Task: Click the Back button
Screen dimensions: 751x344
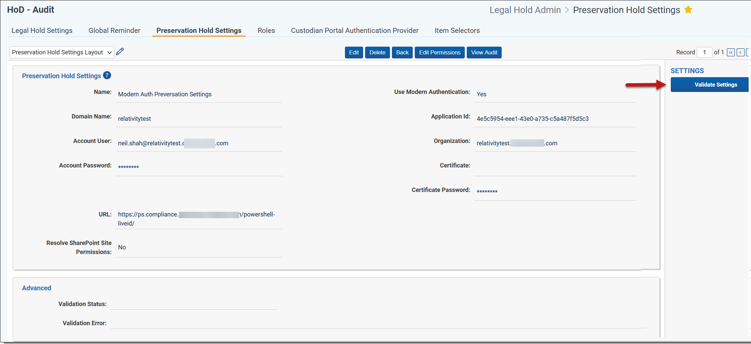Action: (x=402, y=52)
